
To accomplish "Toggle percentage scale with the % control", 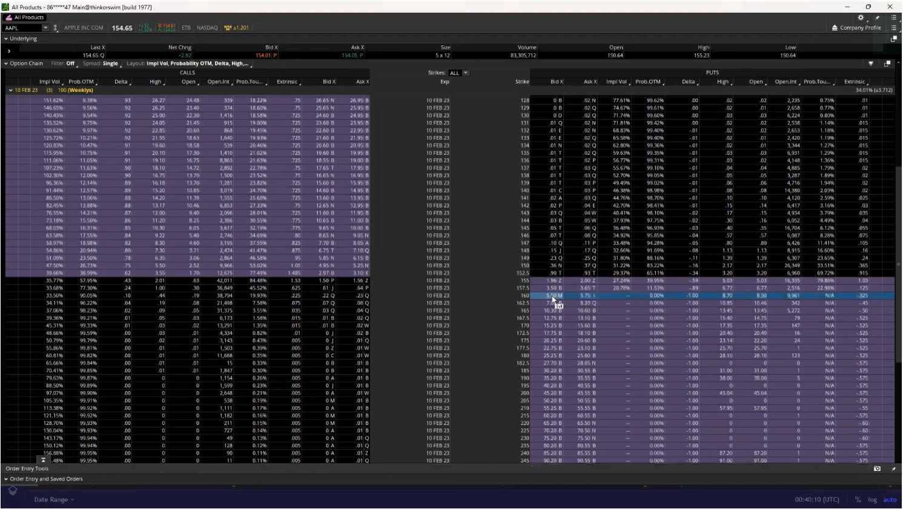I will pos(858,499).
